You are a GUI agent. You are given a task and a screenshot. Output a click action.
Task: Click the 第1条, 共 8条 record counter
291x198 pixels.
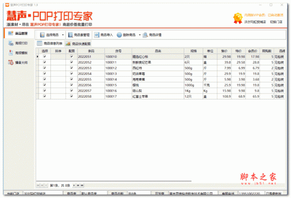click(x=60, y=185)
